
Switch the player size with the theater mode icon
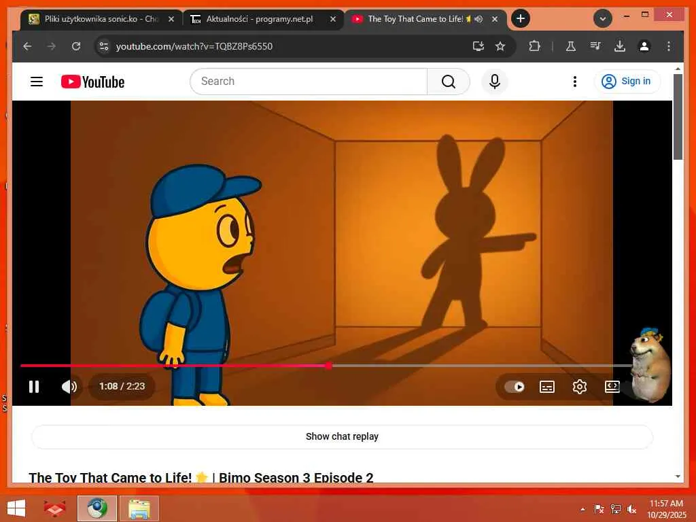tap(612, 387)
